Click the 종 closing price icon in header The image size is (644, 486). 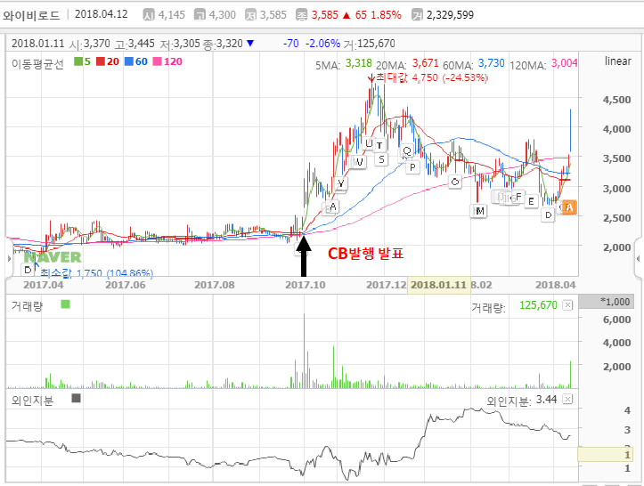(302, 15)
